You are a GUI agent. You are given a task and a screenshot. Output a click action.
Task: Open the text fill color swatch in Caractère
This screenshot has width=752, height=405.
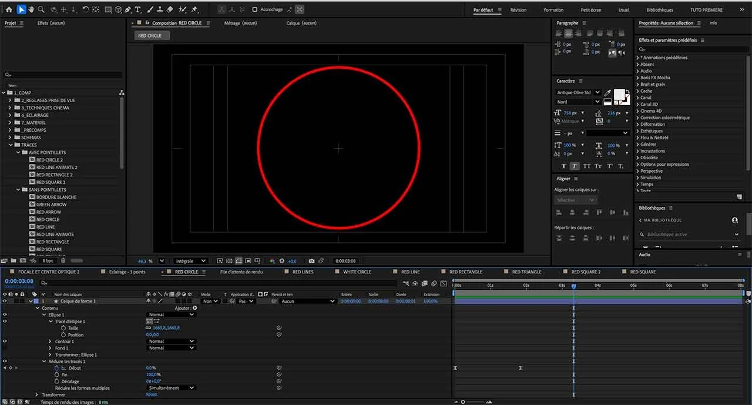[x=620, y=94]
